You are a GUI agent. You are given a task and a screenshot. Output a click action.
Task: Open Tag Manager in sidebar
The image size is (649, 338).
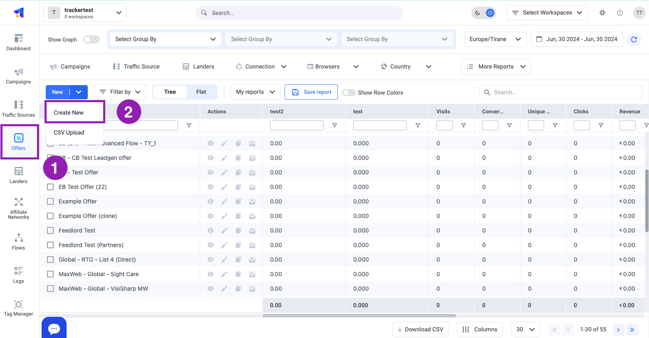[18, 308]
